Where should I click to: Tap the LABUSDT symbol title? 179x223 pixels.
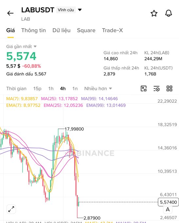click(38, 10)
